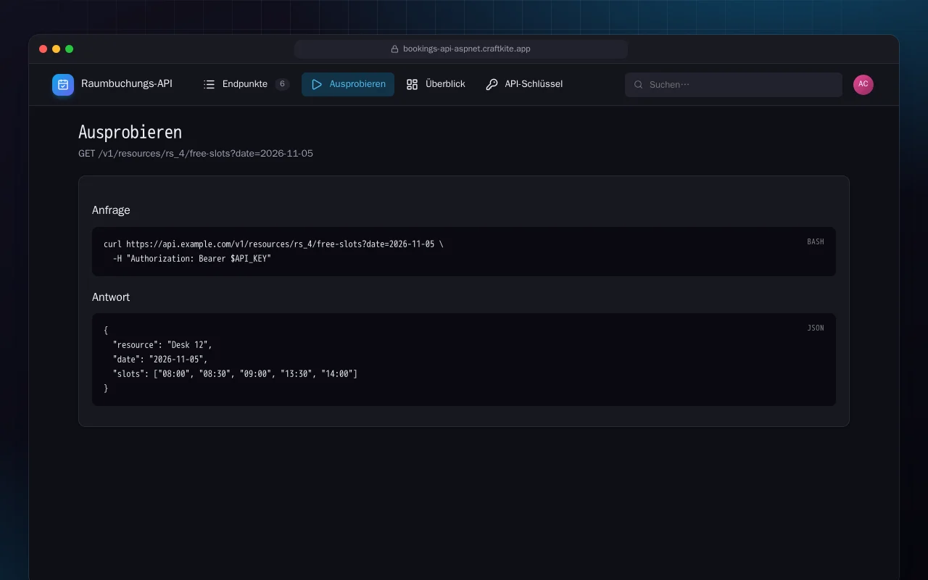The image size is (928, 580).
Task: Click the lock icon in address bar
Action: [395, 49]
